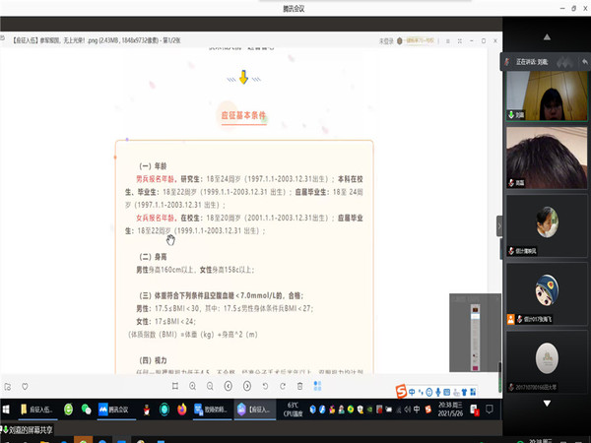Click the Sogou S logo on IME toolbar

tap(401, 392)
